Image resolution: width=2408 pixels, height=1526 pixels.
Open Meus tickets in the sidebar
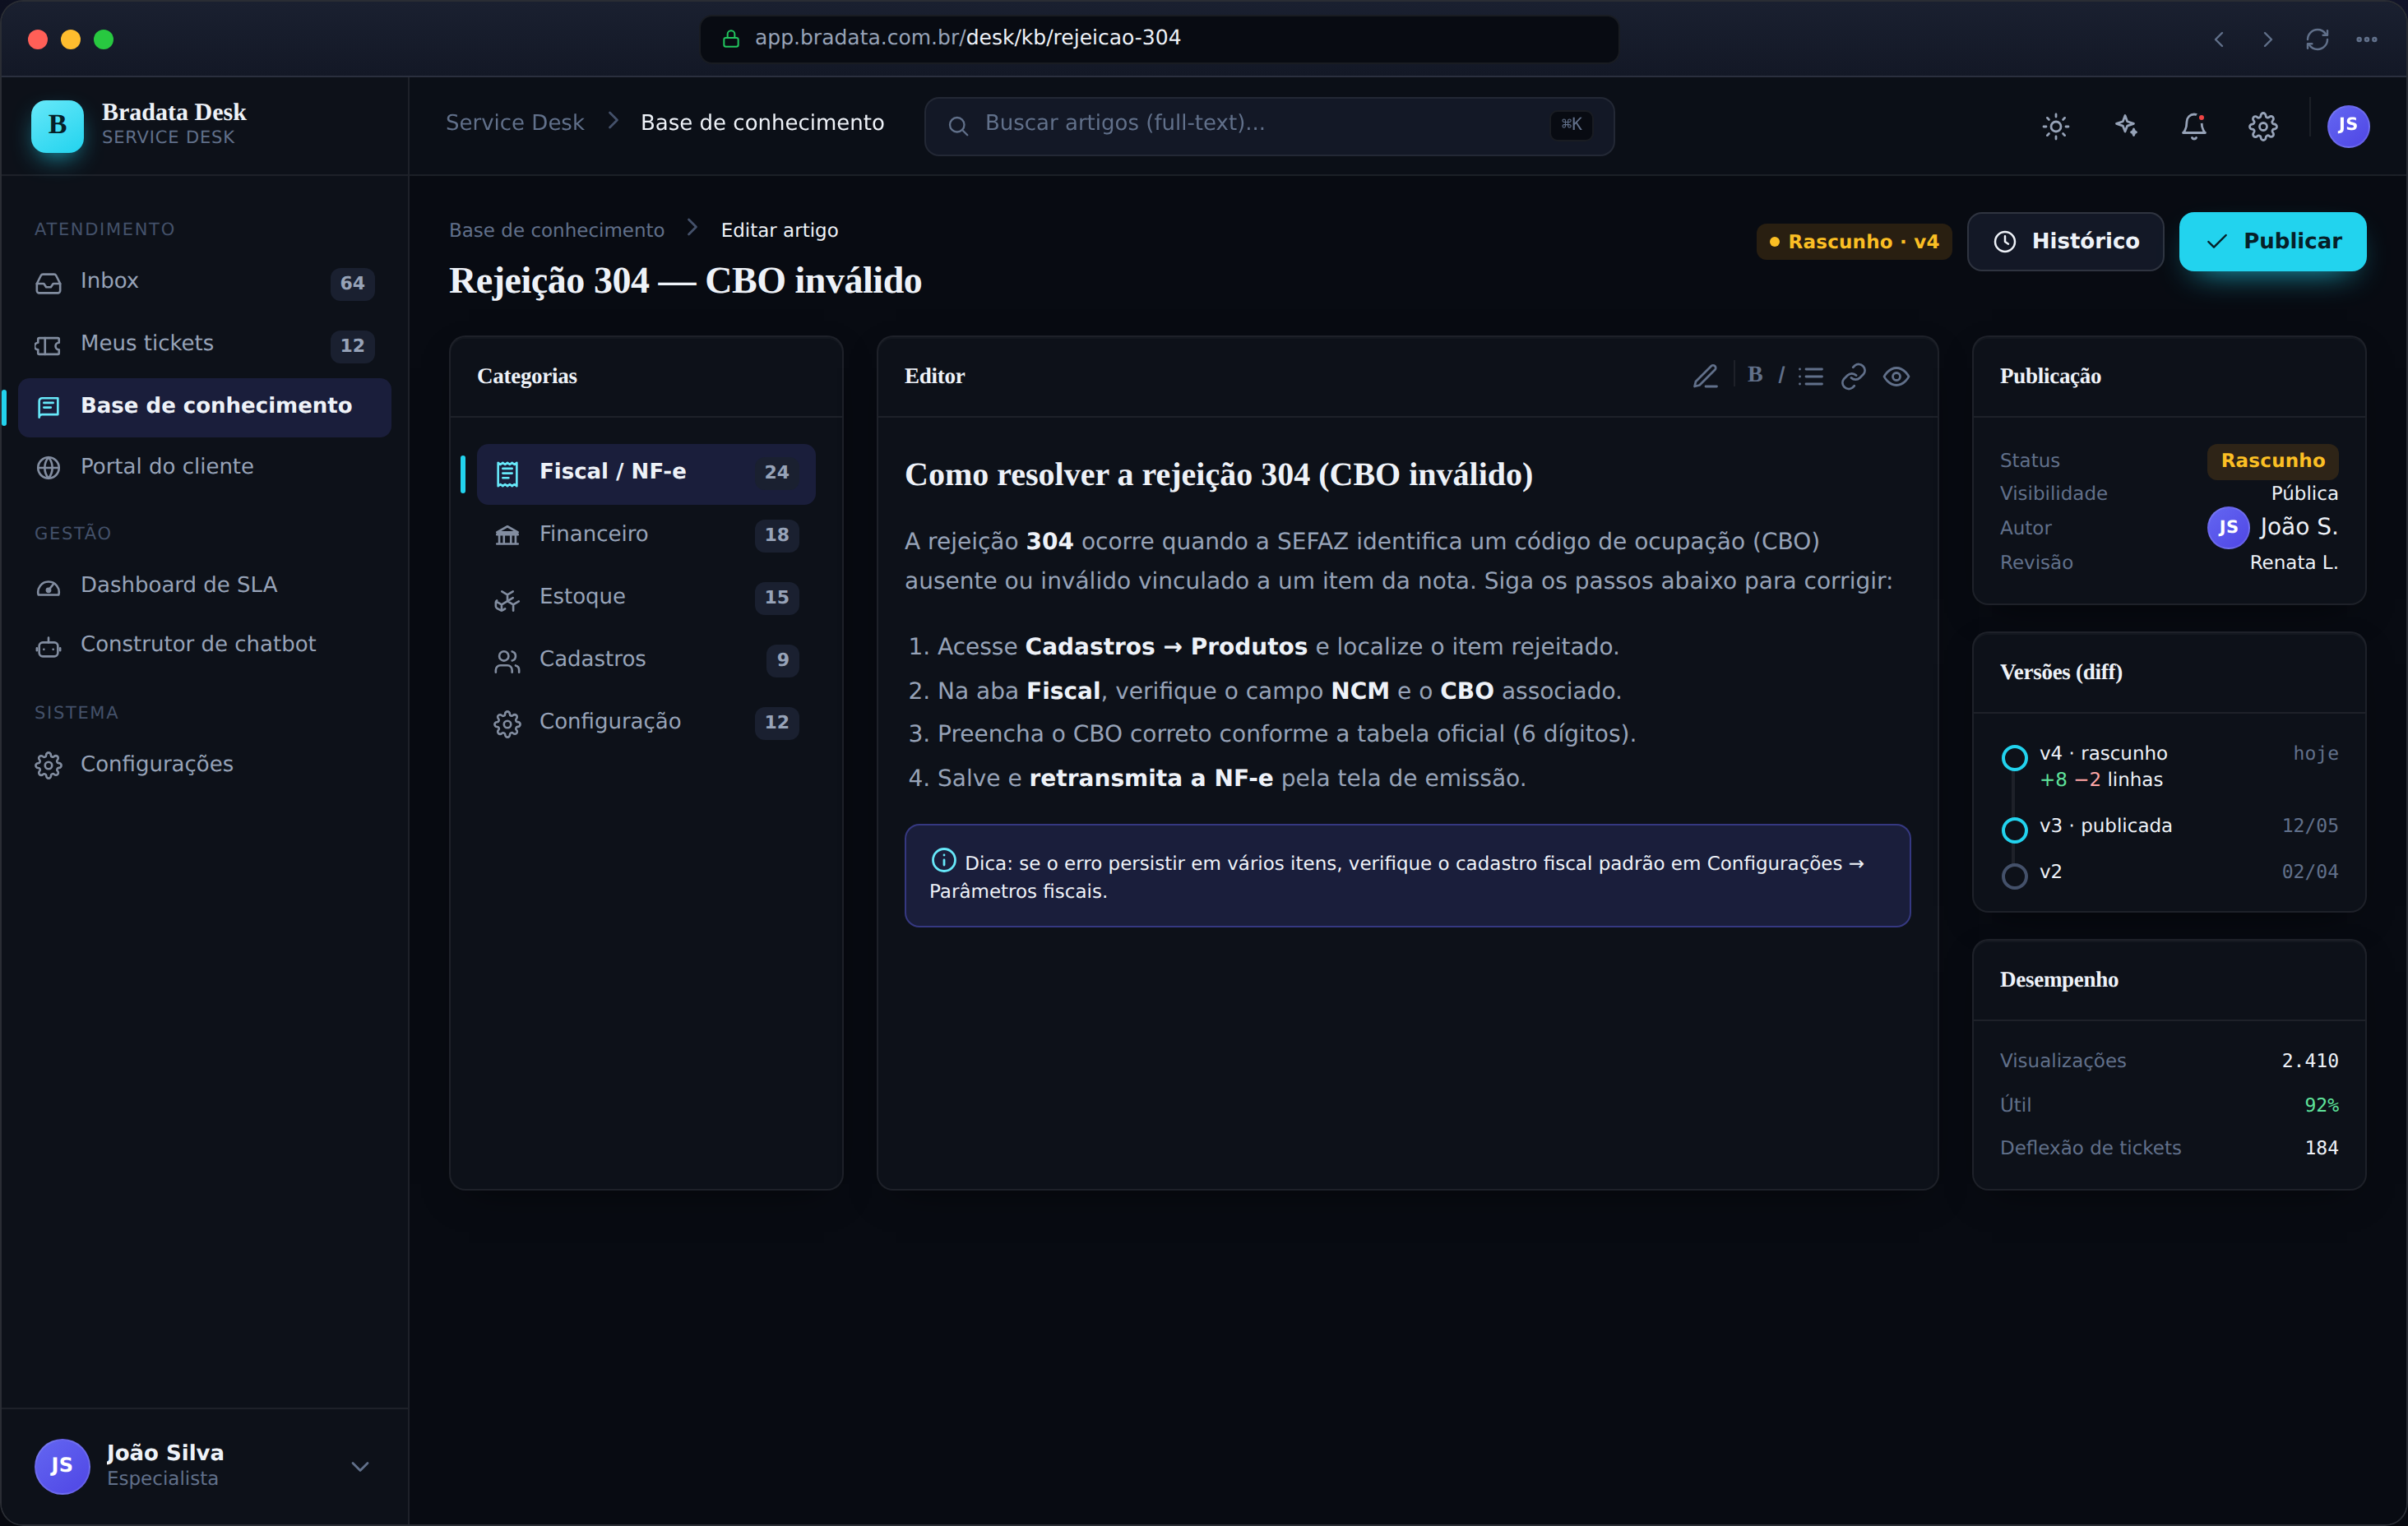[x=205, y=344]
